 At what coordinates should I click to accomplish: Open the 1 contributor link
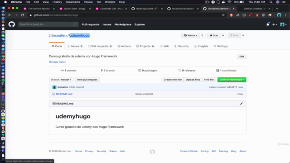(x=226, y=71)
